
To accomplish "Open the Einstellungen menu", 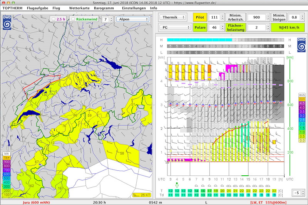I will 134,8.
